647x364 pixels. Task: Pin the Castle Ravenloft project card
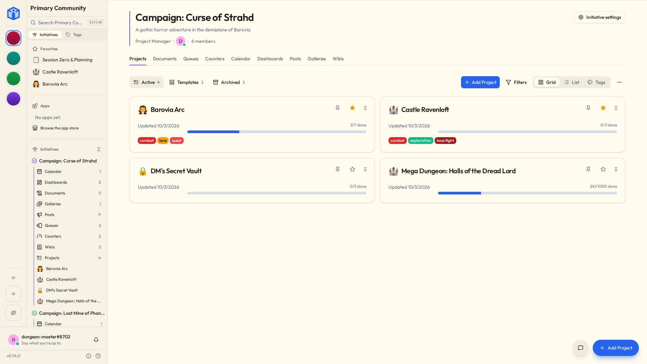click(x=588, y=108)
